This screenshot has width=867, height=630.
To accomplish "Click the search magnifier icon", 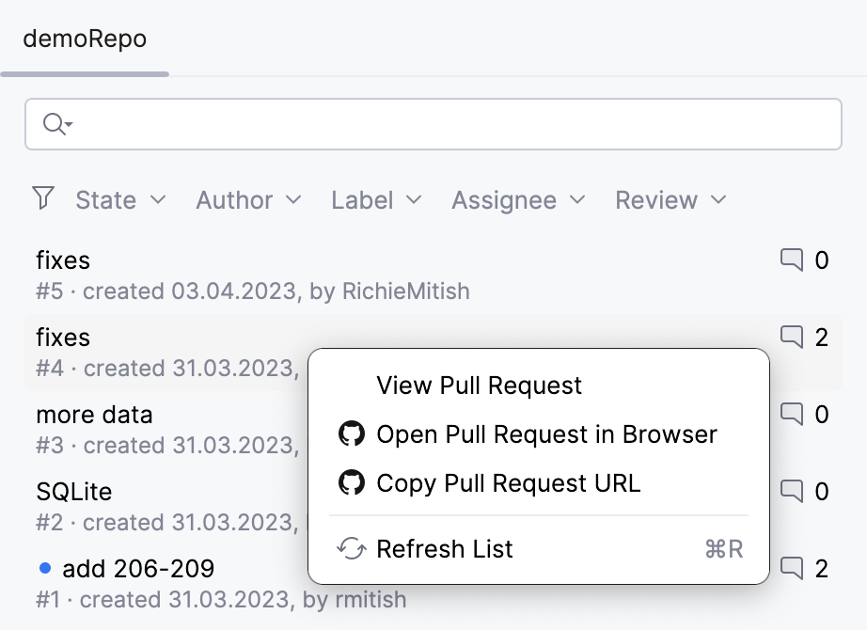I will coord(54,123).
